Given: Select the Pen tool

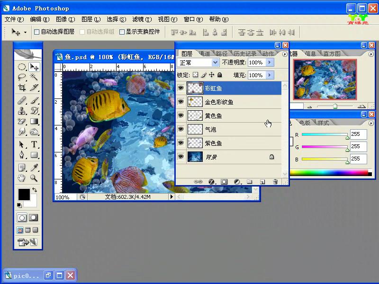Looking at the screenshot, I should click(x=22, y=155).
